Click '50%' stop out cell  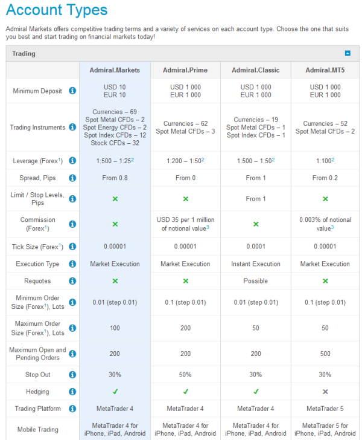(x=185, y=375)
